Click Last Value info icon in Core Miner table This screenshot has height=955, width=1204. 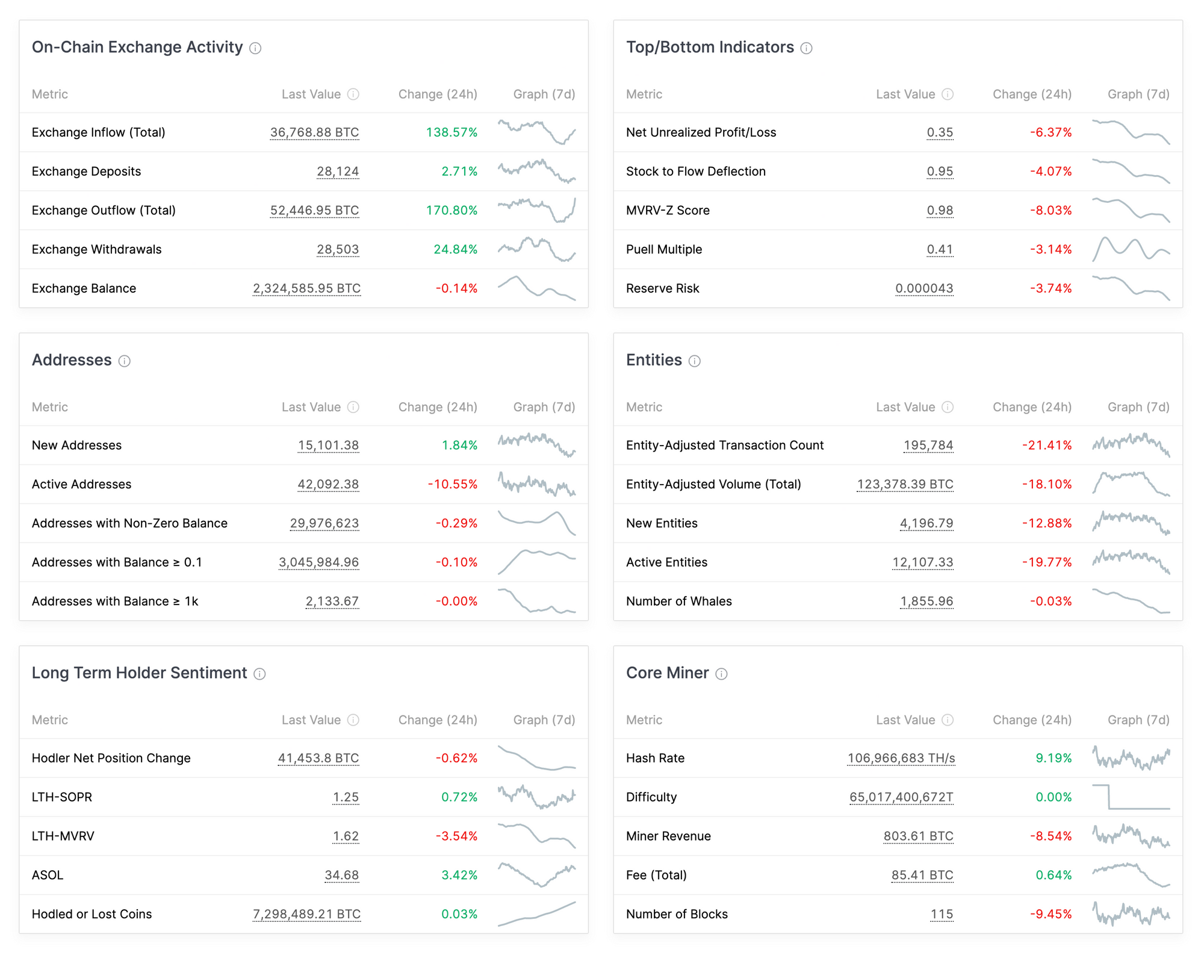pyautogui.click(x=948, y=720)
